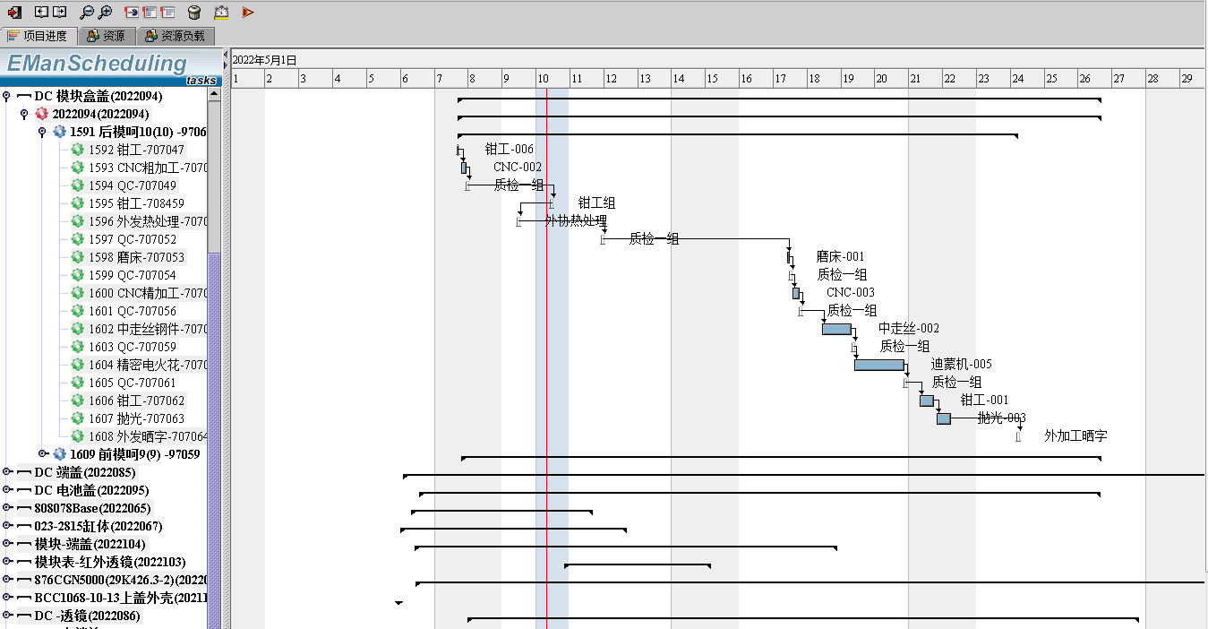The height and width of the screenshot is (629, 1208).
Task: Switch to the 资源 tab
Action: click(107, 36)
